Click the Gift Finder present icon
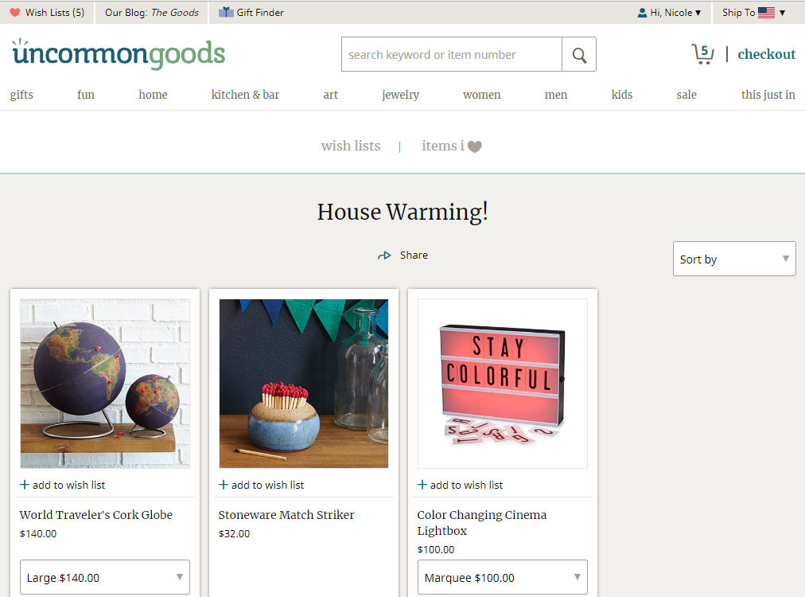This screenshot has width=805, height=597. click(226, 12)
